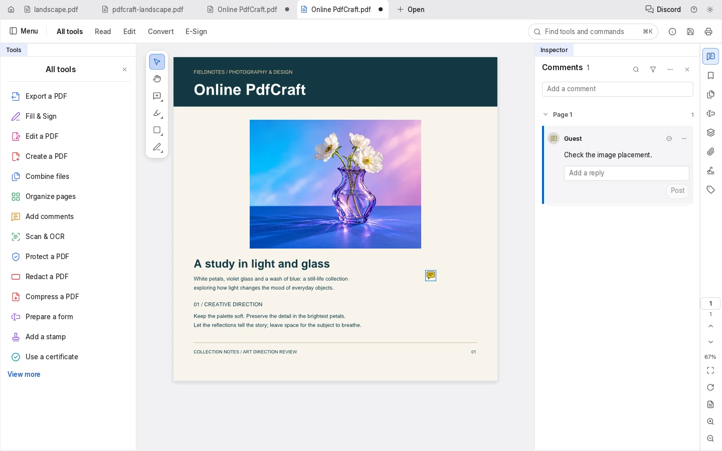722x451 pixels.
Task: Open the tags panel icon
Action: click(710, 190)
